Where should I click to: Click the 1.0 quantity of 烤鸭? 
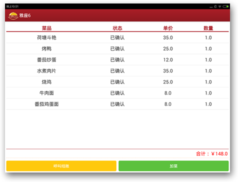coord(208,48)
